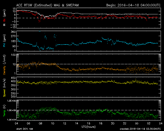Click the '04' tick at left of time axis
Image resolution: width=164 pixels, height=131 pixels.
click(16, 124)
